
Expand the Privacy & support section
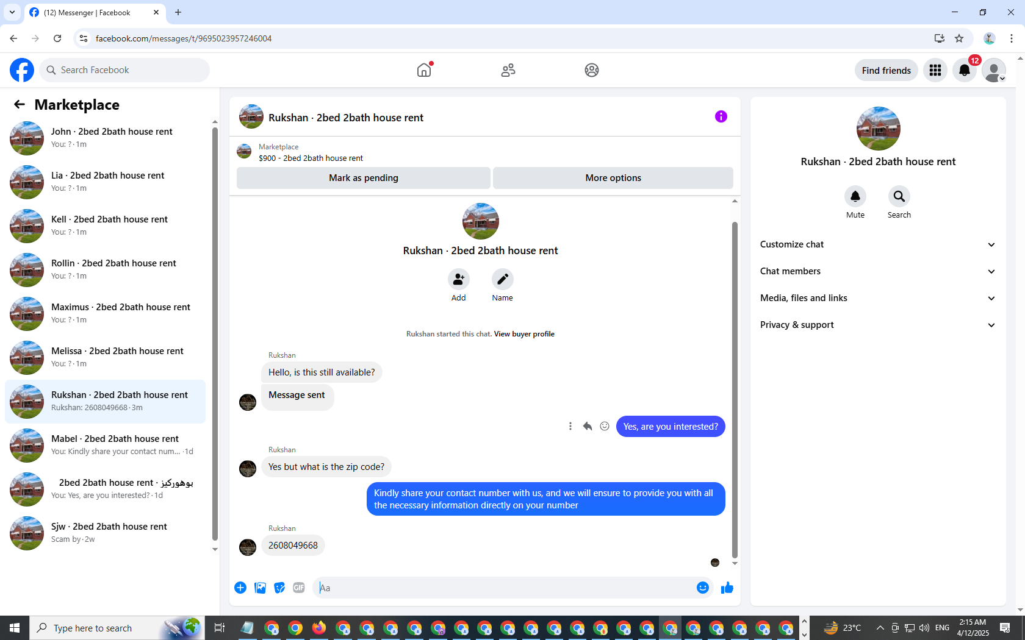[878, 325]
